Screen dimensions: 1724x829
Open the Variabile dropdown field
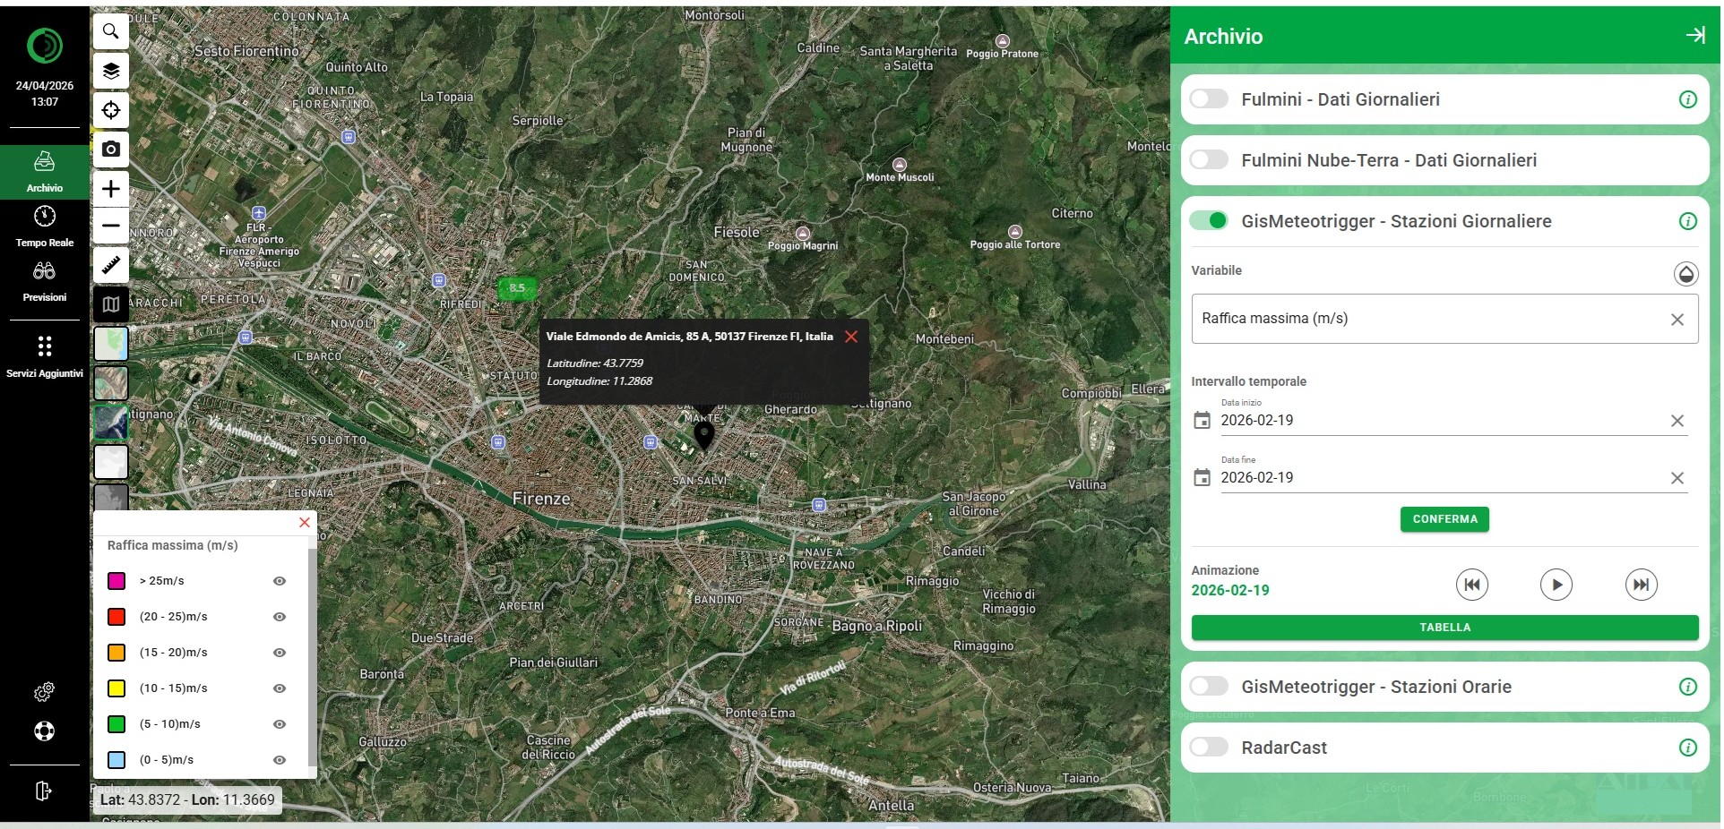1431,319
